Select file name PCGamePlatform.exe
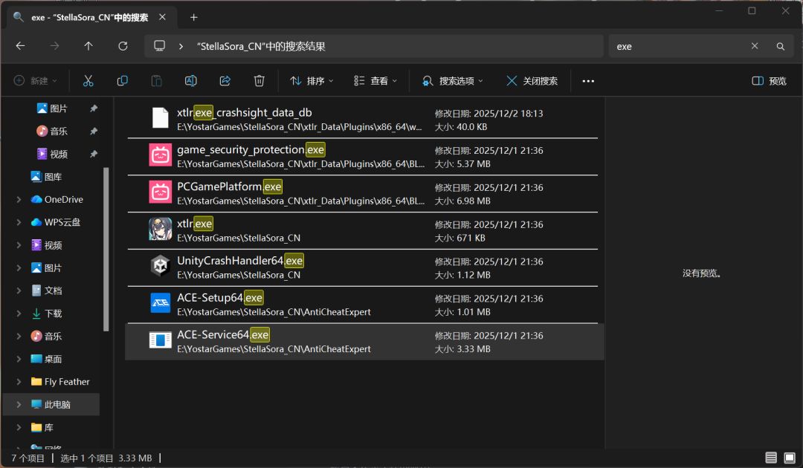Image resolution: width=803 pixels, height=468 pixels. [x=230, y=186]
